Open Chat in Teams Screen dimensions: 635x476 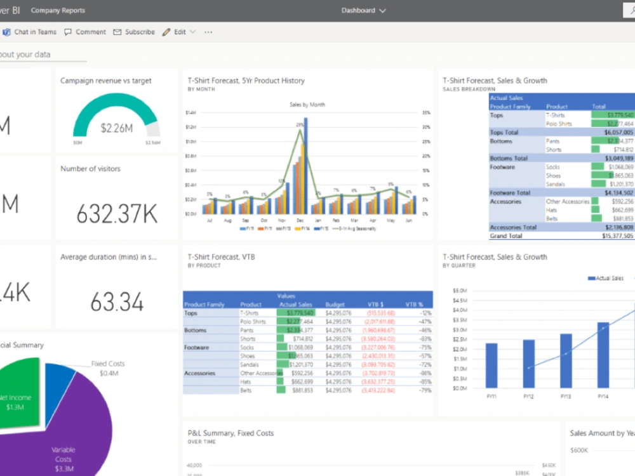click(30, 32)
